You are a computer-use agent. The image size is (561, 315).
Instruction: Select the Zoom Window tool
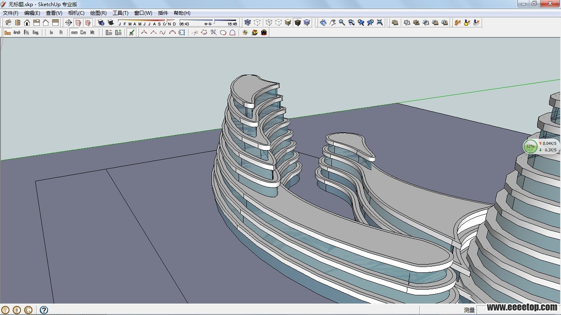coord(352,23)
